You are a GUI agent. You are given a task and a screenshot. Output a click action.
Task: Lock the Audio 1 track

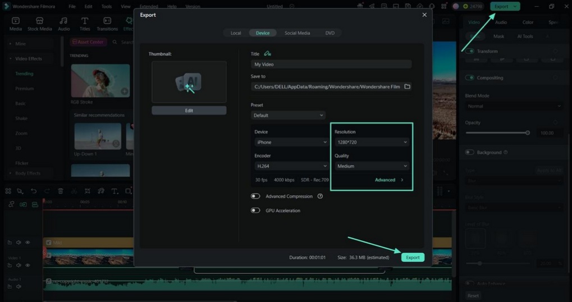(10, 287)
